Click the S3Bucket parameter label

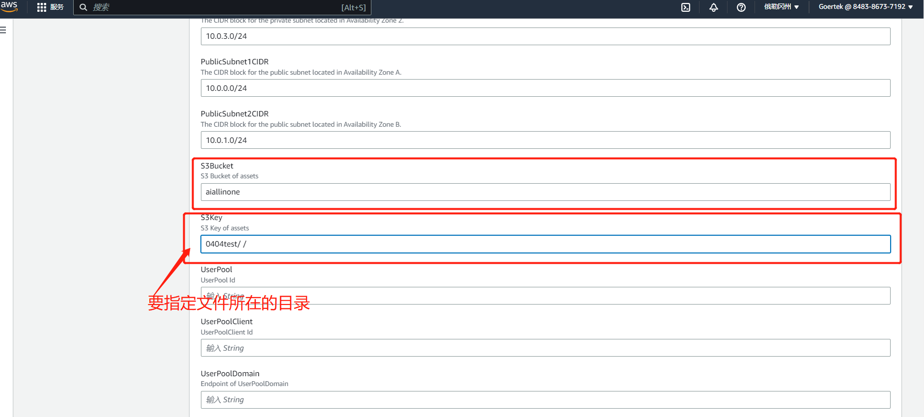[x=217, y=166]
